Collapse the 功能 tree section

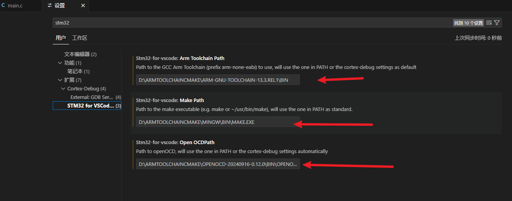60,63
